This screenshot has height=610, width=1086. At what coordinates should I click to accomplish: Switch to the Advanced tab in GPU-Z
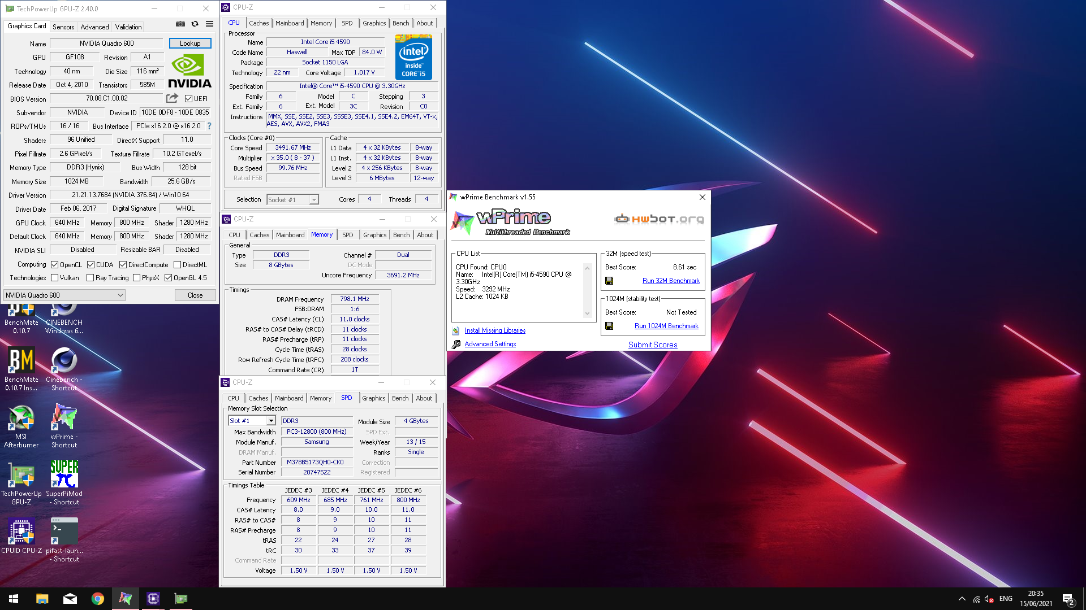(94, 27)
